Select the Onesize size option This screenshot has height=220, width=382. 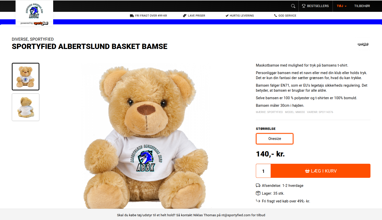click(x=275, y=139)
